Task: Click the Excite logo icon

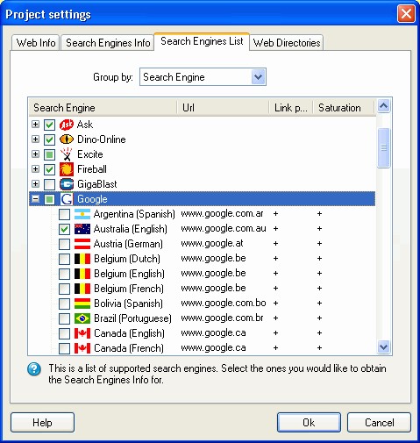Action: point(67,154)
